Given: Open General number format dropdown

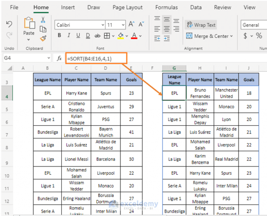Looking at the screenshot, I should tap(254, 25).
